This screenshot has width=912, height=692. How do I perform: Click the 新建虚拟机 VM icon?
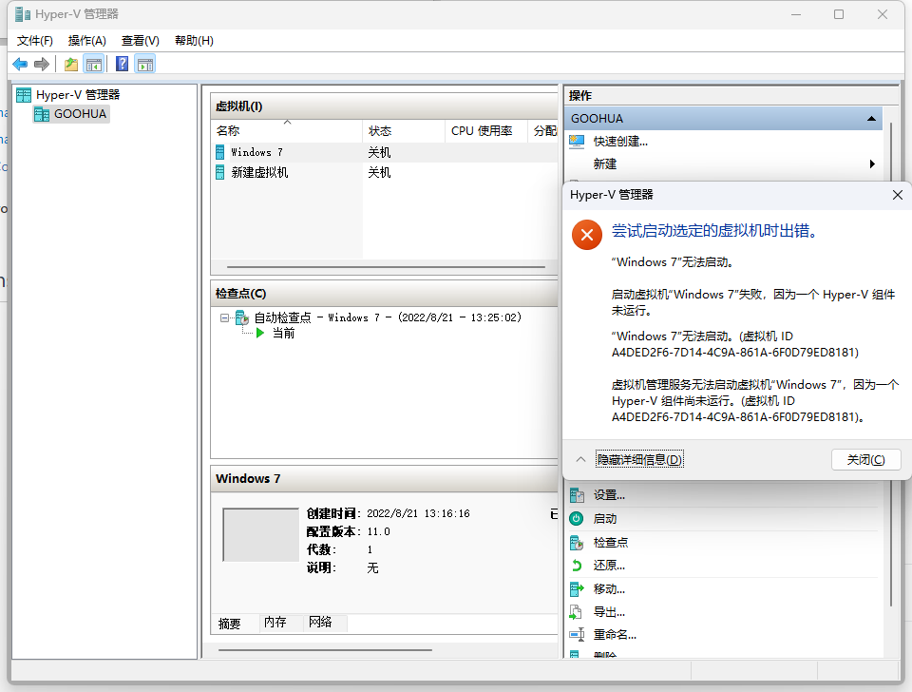[219, 172]
